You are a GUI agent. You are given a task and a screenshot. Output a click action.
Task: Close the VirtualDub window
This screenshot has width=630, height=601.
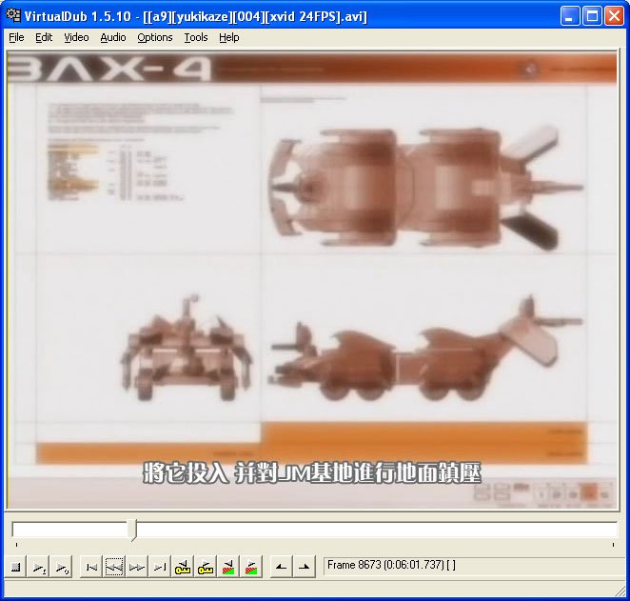(x=615, y=16)
